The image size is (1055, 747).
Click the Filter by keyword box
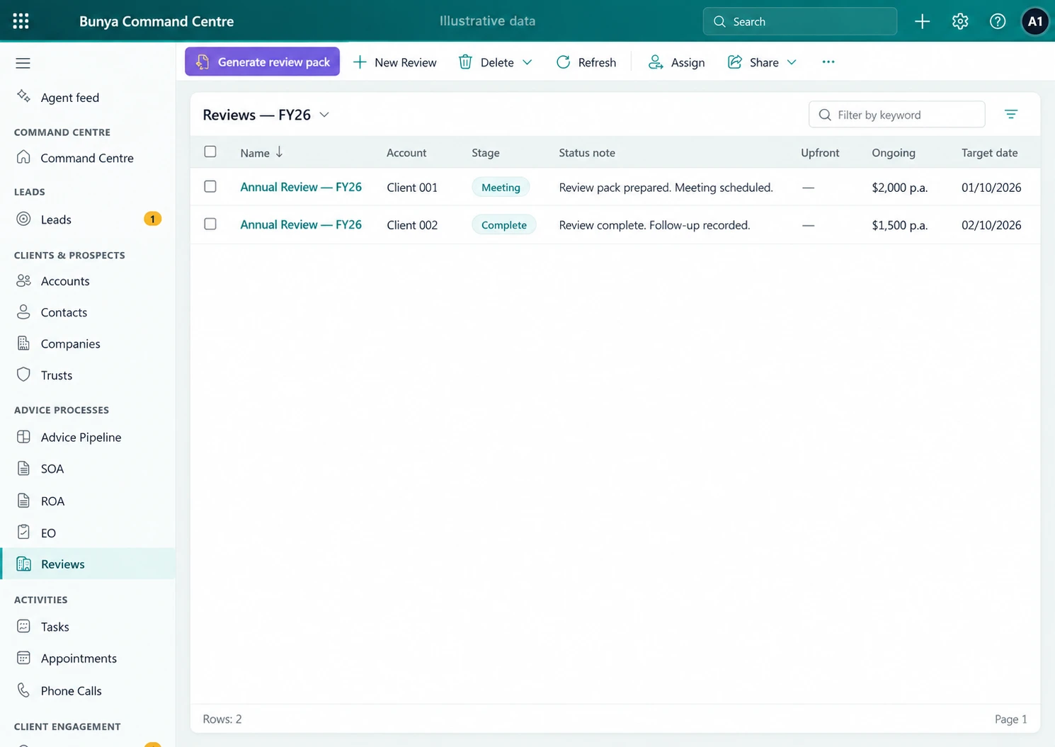(897, 115)
